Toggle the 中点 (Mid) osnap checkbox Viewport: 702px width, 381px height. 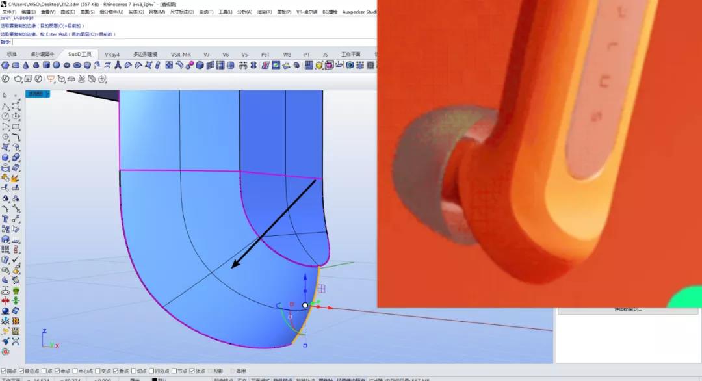coord(57,371)
